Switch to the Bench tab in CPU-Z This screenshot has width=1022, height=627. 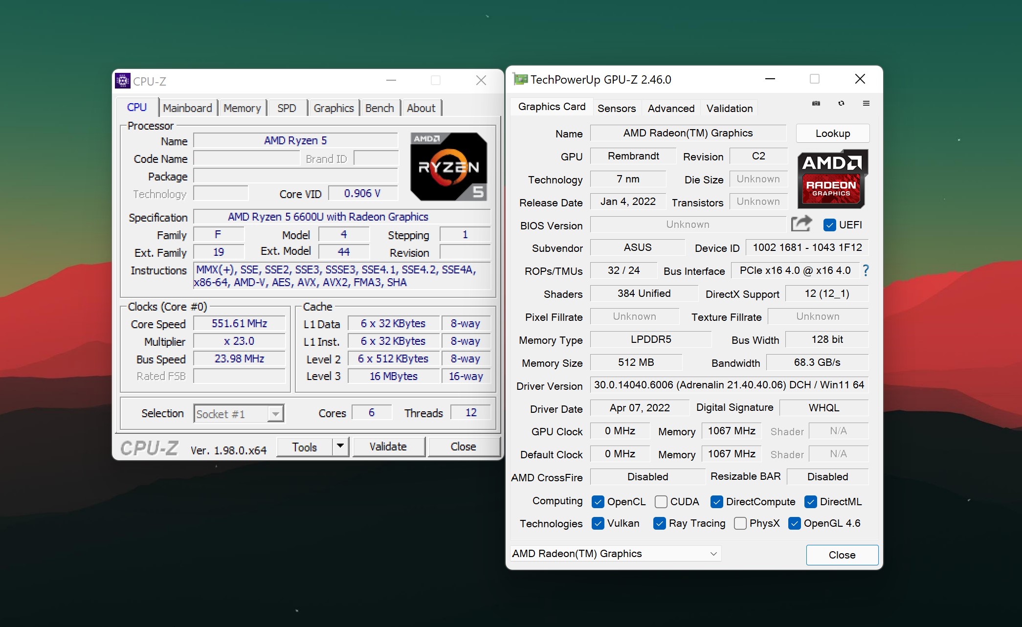[x=379, y=108]
